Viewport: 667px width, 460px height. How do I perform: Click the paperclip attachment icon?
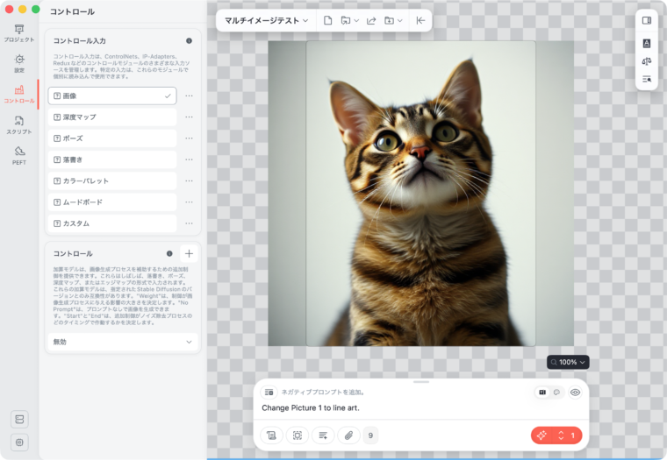coord(348,435)
